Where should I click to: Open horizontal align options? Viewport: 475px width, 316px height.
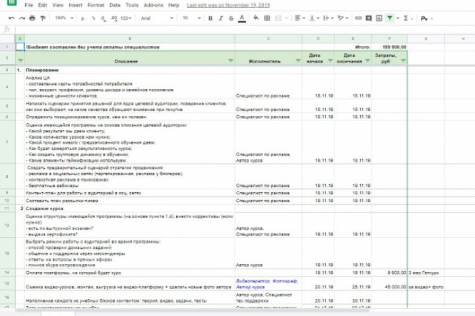click(x=300, y=18)
